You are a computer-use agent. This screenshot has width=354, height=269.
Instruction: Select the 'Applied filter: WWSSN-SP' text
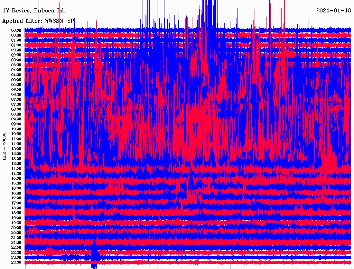pyautogui.click(x=38, y=21)
